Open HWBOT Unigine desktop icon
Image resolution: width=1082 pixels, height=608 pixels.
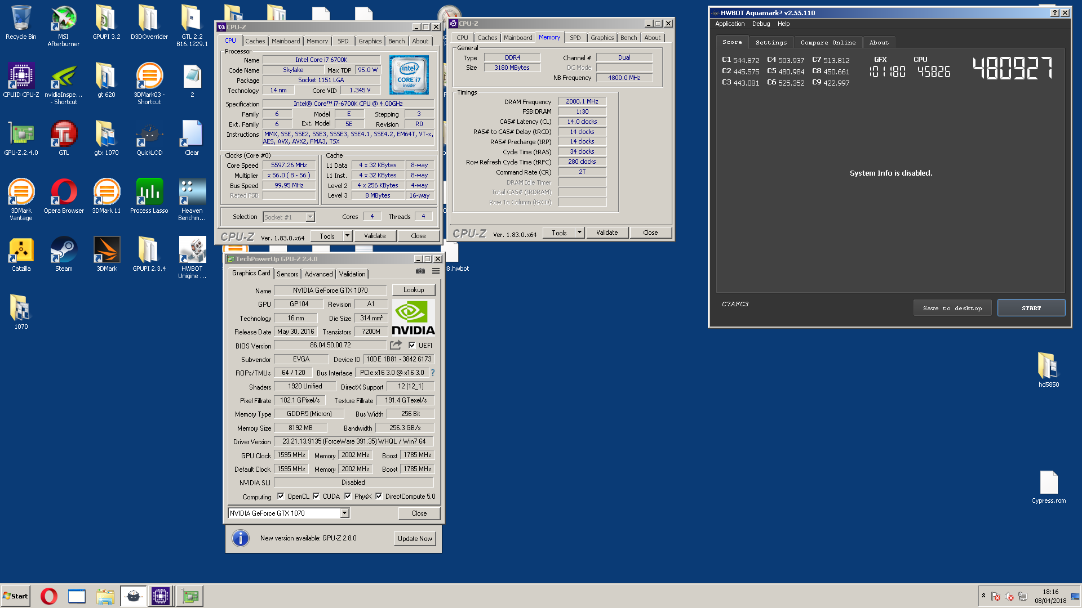click(192, 257)
